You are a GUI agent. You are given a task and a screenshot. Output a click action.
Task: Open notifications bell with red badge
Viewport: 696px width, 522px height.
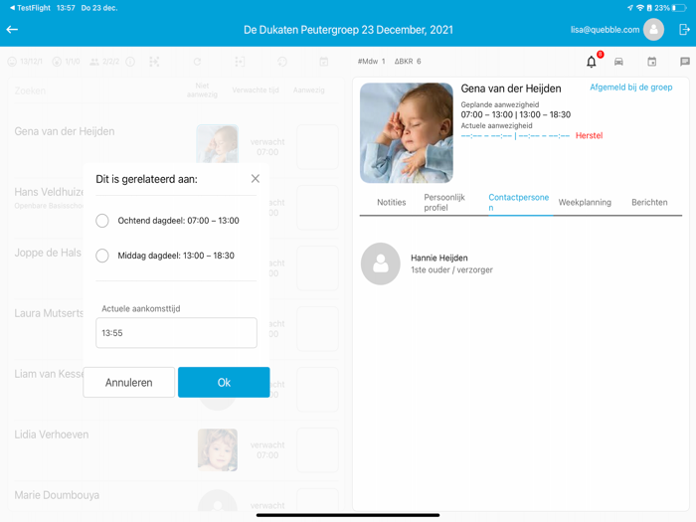pyautogui.click(x=592, y=62)
